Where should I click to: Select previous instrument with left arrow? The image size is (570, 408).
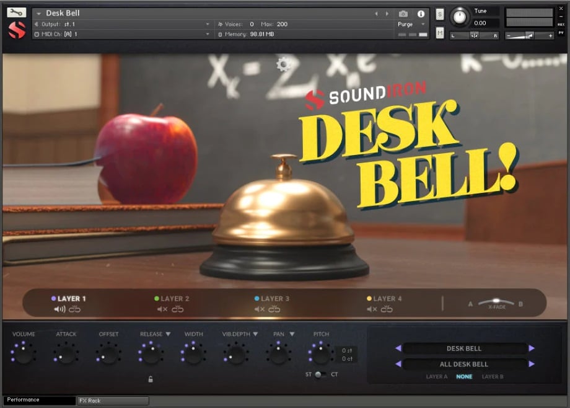[376, 14]
